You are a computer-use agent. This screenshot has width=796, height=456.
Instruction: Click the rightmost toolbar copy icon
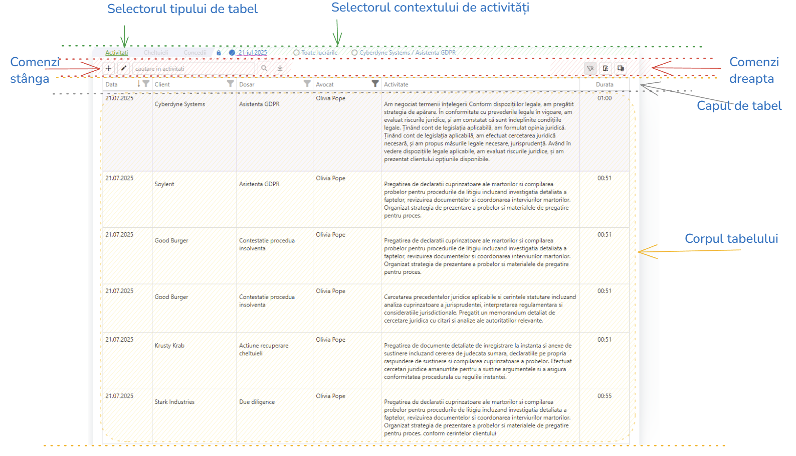[x=621, y=68]
